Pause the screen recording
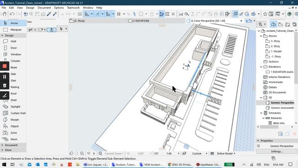The height and width of the screenshot is (168, 298). [x=5, y=77]
